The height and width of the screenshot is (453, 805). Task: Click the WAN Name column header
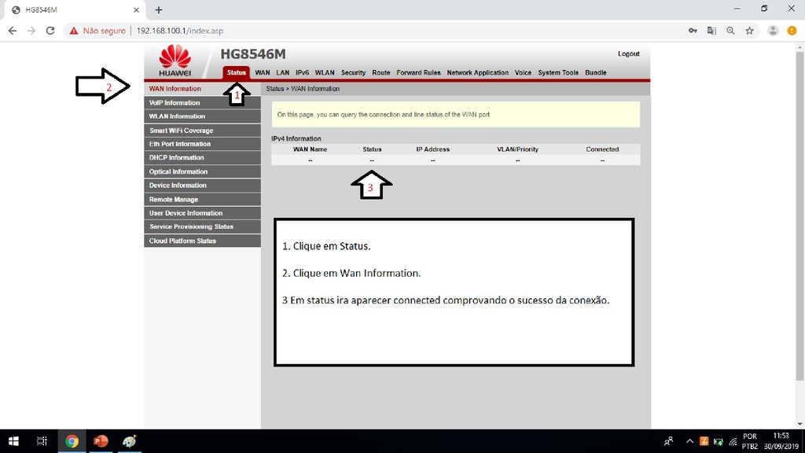pos(310,149)
